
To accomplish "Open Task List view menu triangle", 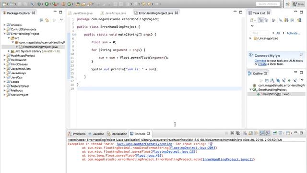I will click(252, 25).
